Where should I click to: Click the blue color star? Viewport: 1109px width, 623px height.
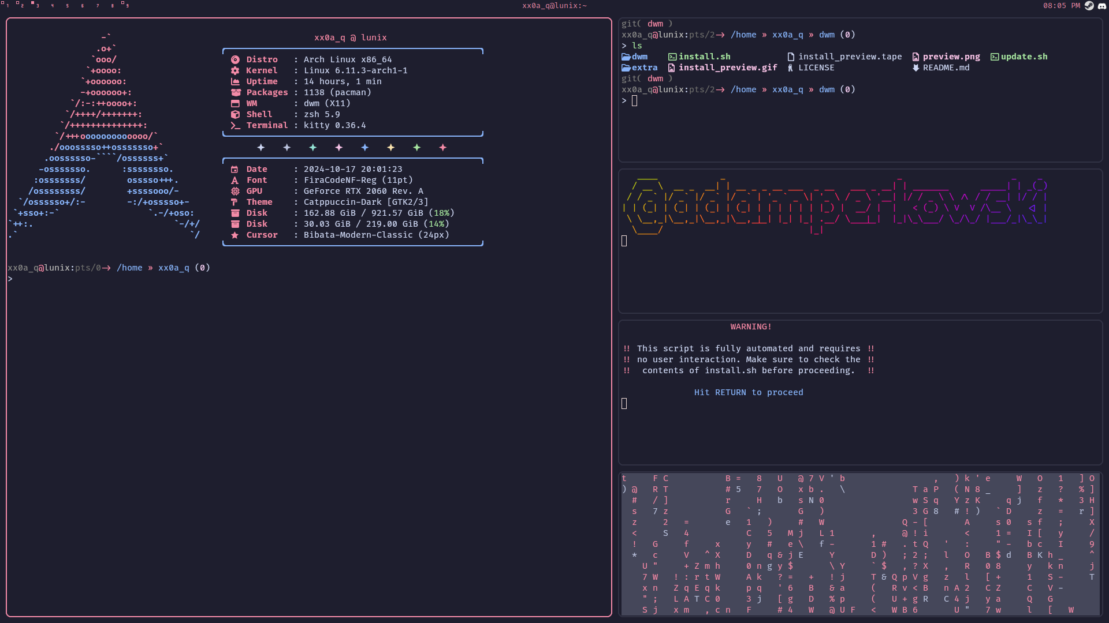click(365, 148)
